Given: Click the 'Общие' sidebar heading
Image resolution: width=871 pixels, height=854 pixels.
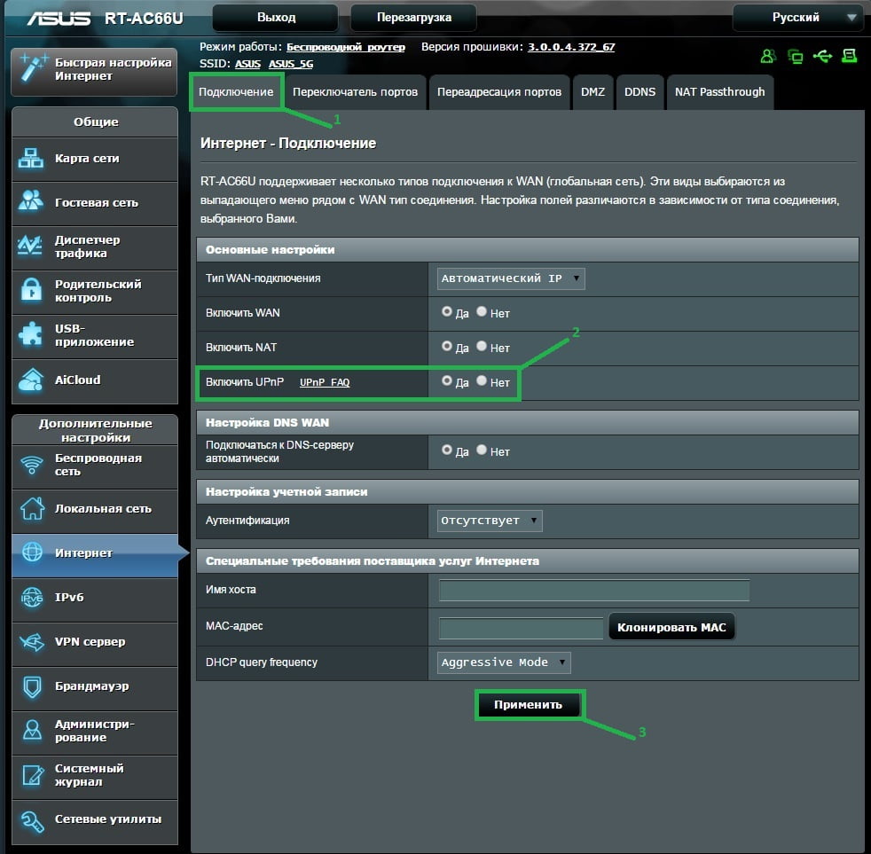Looking at the screenshot, I should pos(96,121).
